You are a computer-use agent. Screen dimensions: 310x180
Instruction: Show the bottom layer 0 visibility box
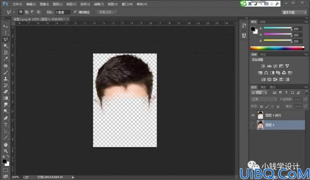253,125
